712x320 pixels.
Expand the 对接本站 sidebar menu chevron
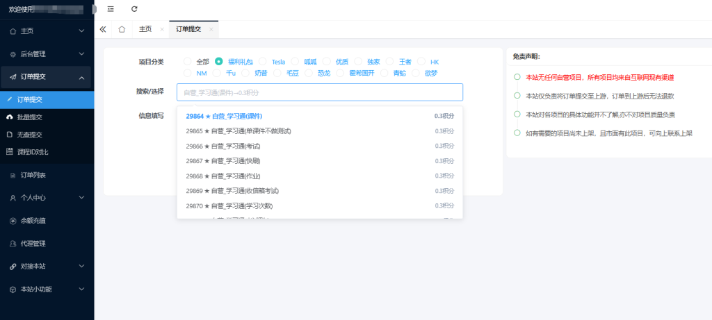(x=82, y=266)
